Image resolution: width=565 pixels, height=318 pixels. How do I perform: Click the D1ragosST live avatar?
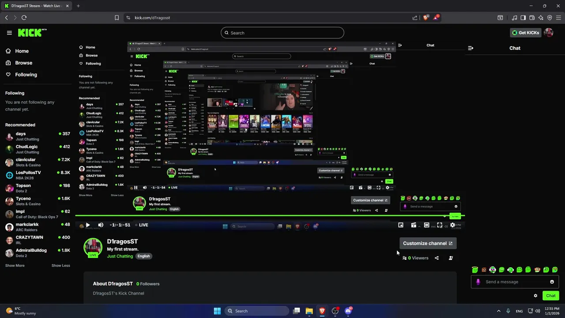(93, 248)
